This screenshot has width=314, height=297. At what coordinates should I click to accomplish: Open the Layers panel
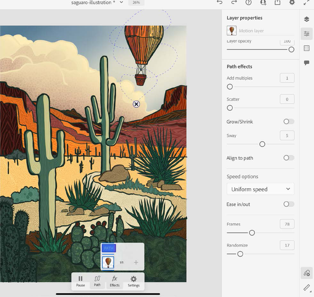pyautogui.click(x=307, y=19)
